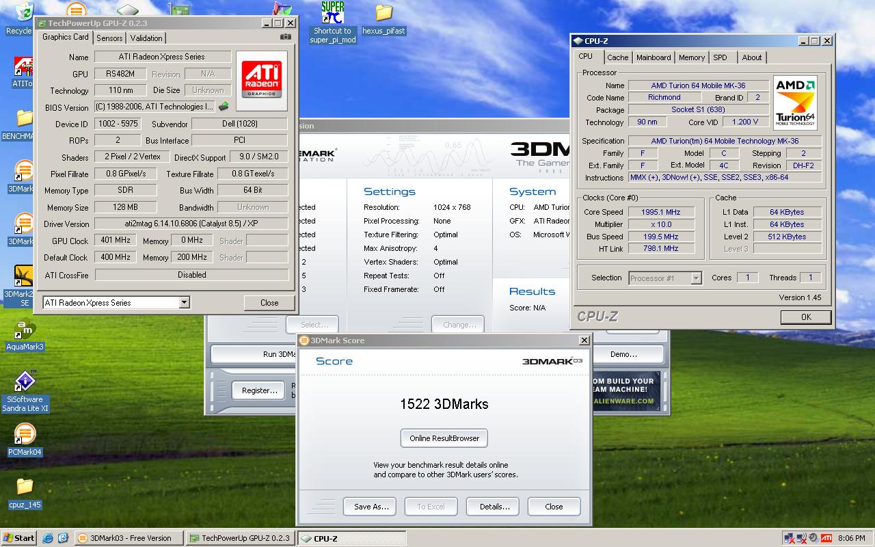The image size is (875, 547).
Task: Select the ATITool desktop shortcut
Action: point(23,72)
